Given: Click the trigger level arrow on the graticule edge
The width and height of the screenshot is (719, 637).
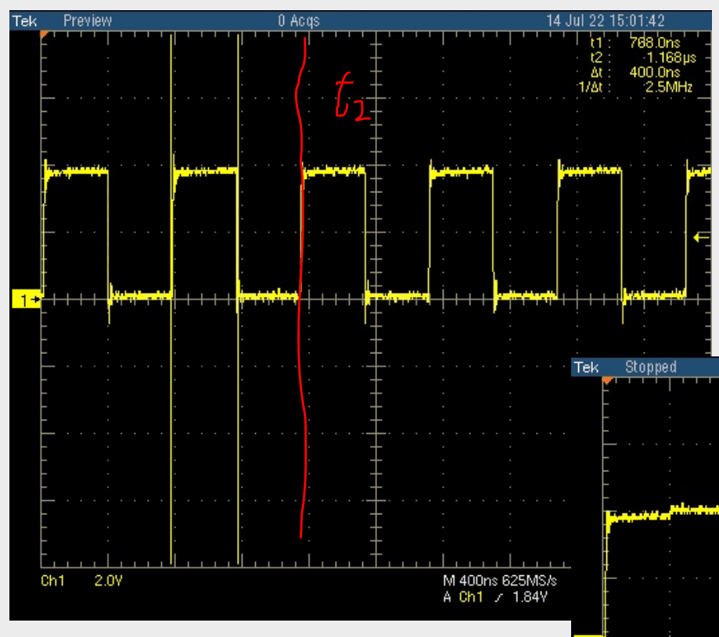Looking at the screenshot, I should pos(701,238).
